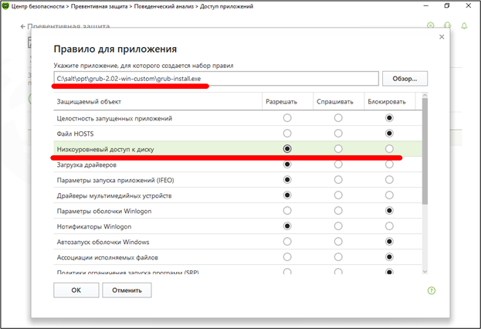This screenshot has width=481, height=329.
Task: Allow Нотификаторы Winlogon
Action: 287,226
